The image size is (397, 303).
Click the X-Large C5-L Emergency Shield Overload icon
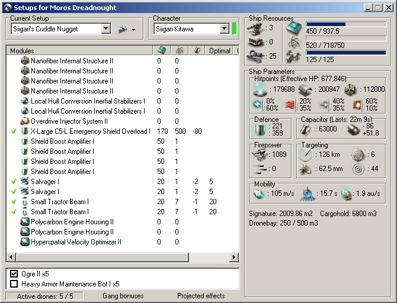[x=25, y=131]
